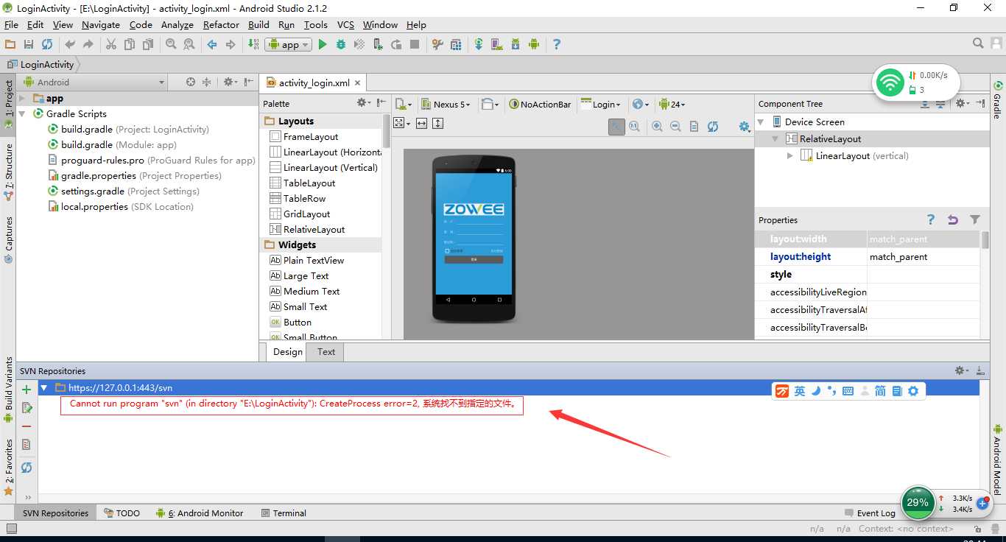Zoom in on the design preview

click(657, 127)
